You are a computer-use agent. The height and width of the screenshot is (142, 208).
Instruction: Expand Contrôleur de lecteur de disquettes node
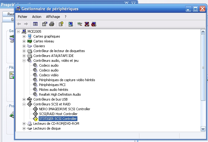tap(24, 51)
